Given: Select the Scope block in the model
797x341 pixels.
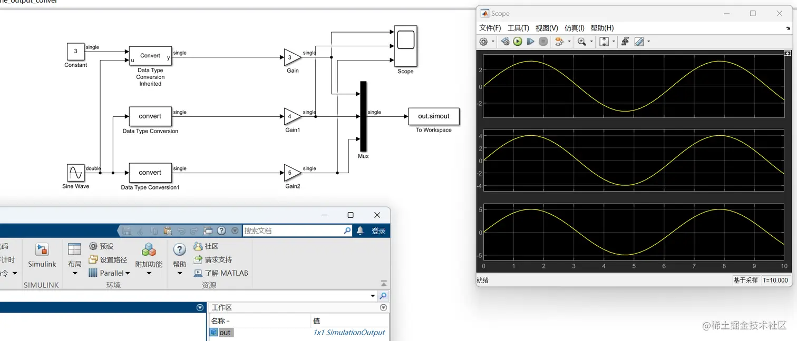Looking at the screenshot, I should point(405,46).
